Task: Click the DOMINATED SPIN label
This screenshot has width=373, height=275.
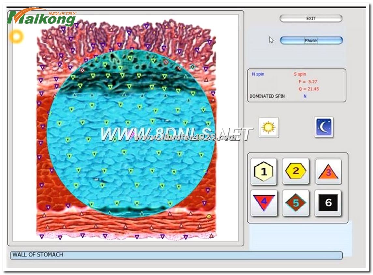Action: 267,96
